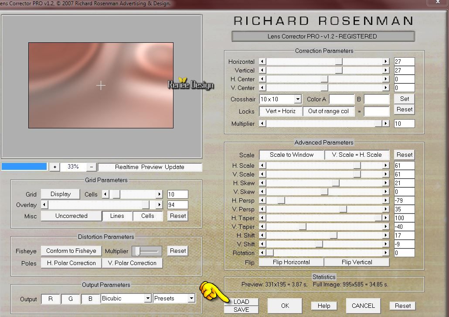The height and width of the screenshot is (317, 449).
Task: Click the Misc Cells button
Action: coord(148,216)
